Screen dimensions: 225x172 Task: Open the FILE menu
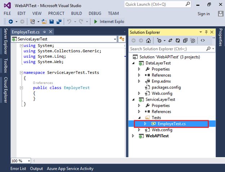coord(7,13)
